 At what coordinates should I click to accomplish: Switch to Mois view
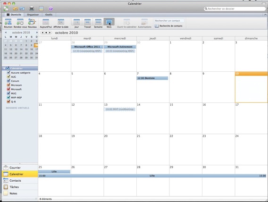109,24
